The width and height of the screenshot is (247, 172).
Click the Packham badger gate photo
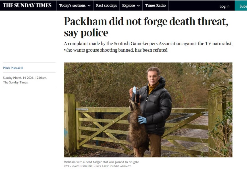coord(148,110)
